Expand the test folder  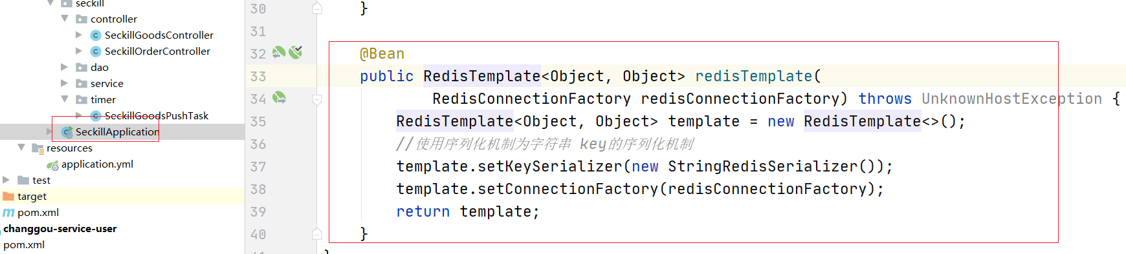(x=6, y=180)
